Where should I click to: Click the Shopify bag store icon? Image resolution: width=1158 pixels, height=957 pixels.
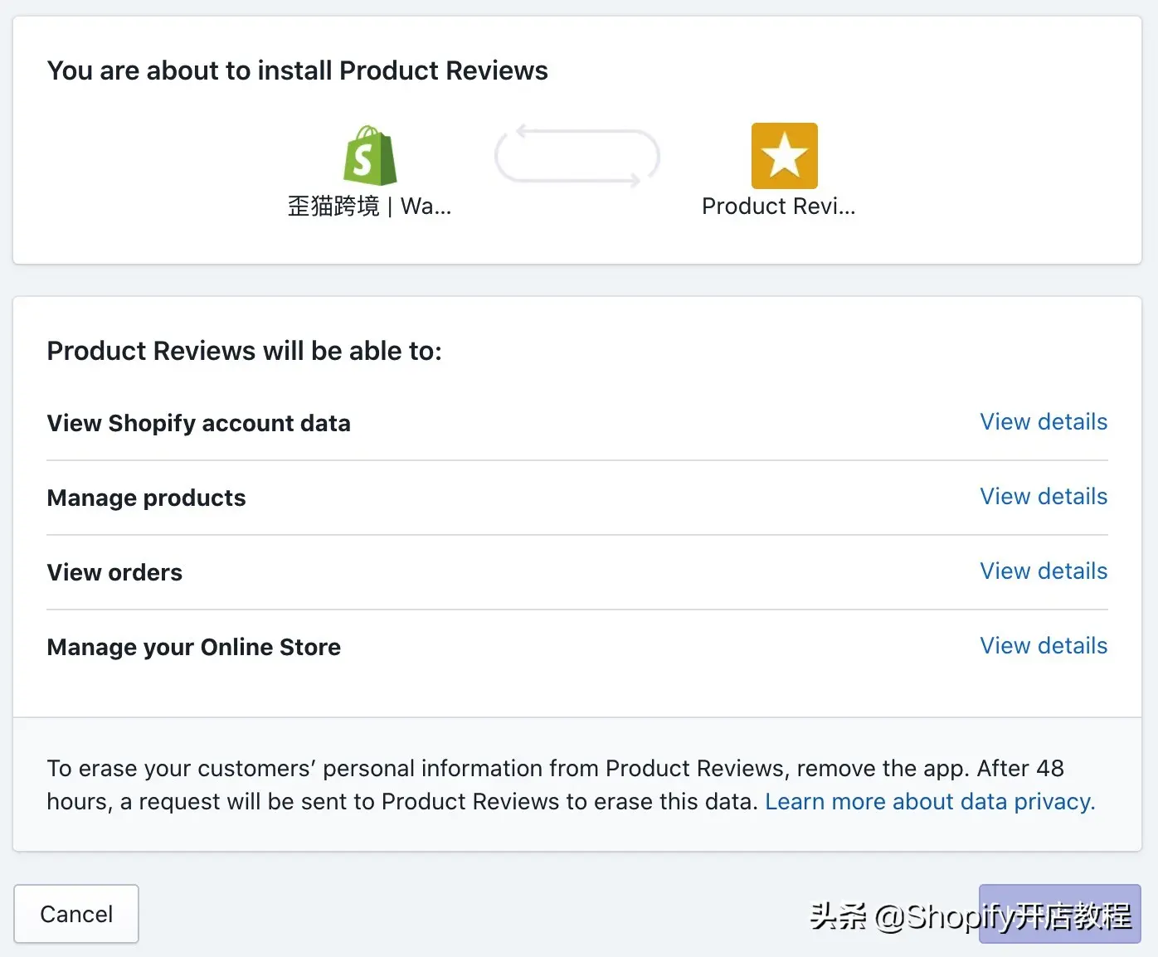tap(370, 156)
